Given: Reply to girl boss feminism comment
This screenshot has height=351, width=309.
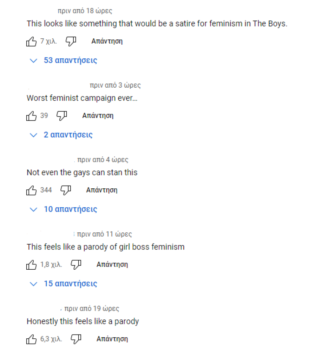Looking at the screenshot, I should click(112, 264).
